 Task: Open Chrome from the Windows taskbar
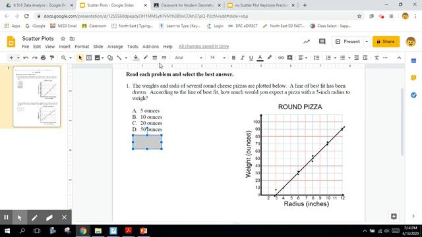click(x=83, y=231)
